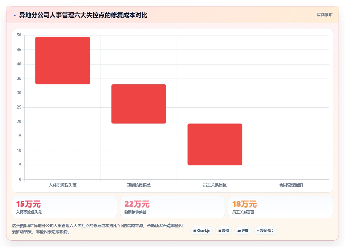
Task: Click the red bar for 员工关系盲区
Action: click(x=215, y=144)
